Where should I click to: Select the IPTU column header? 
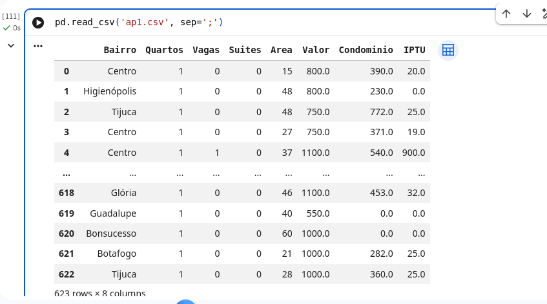[x=415, y=50]
